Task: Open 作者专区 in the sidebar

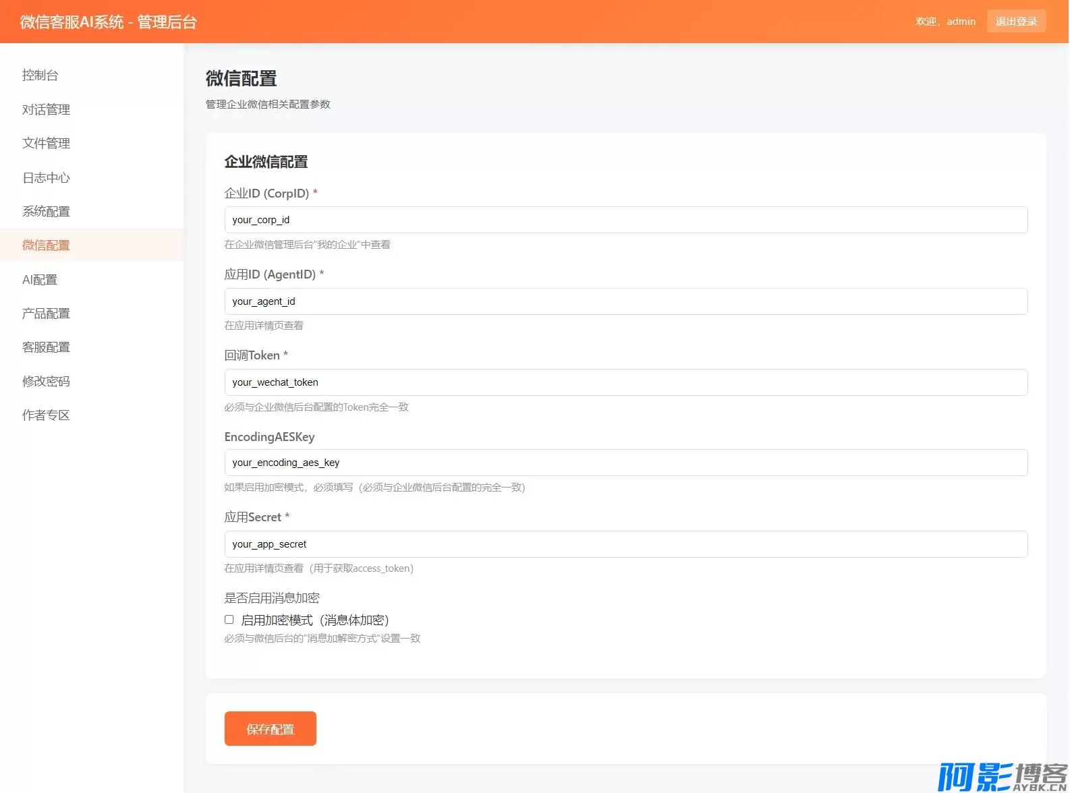Action: 46,415
